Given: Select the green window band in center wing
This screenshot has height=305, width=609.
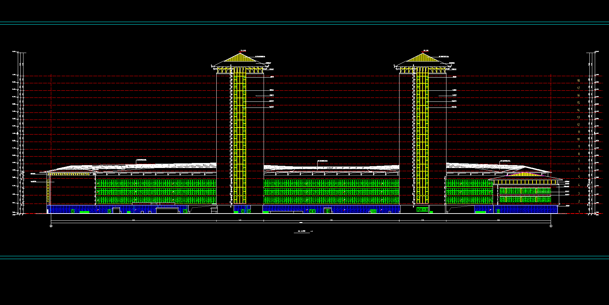Looking at the screenshot, I should [x=331, y=192].
